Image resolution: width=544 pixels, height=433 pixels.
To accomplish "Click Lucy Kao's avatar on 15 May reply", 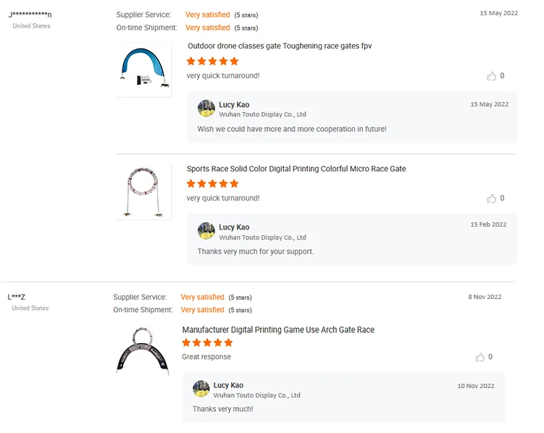I will click(x=206, y=109).
